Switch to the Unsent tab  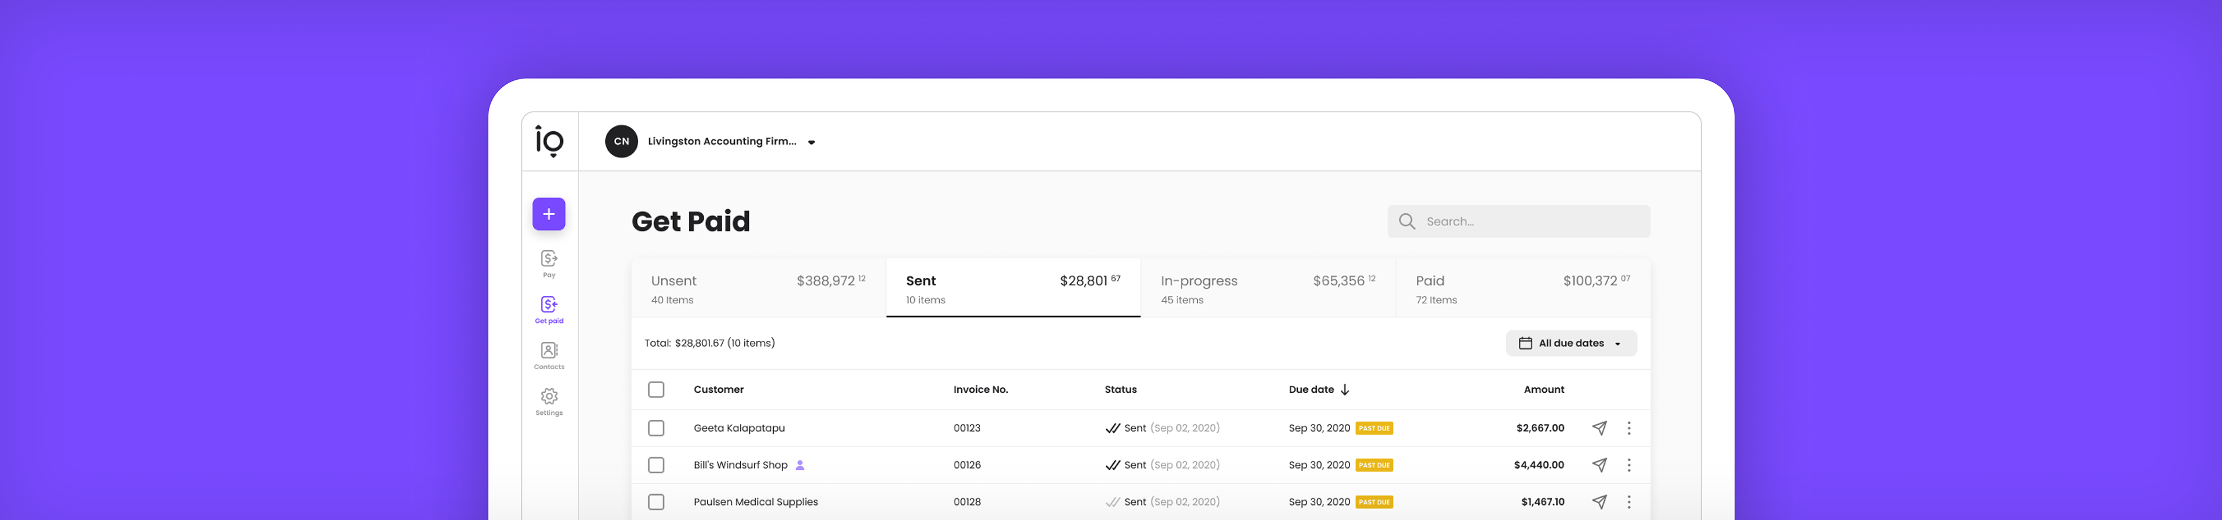[758, 288]
